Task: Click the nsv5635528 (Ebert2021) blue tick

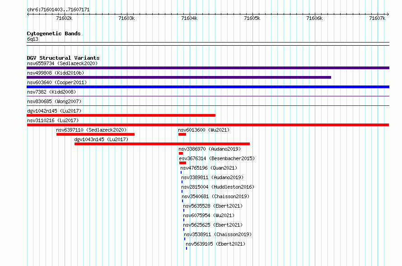Action: [184, 210]
